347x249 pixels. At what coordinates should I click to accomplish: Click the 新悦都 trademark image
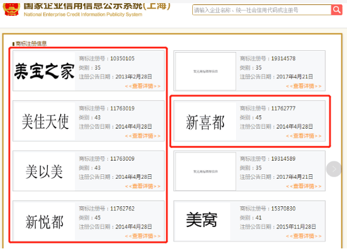pyautogui.click(x=44, y=221)
